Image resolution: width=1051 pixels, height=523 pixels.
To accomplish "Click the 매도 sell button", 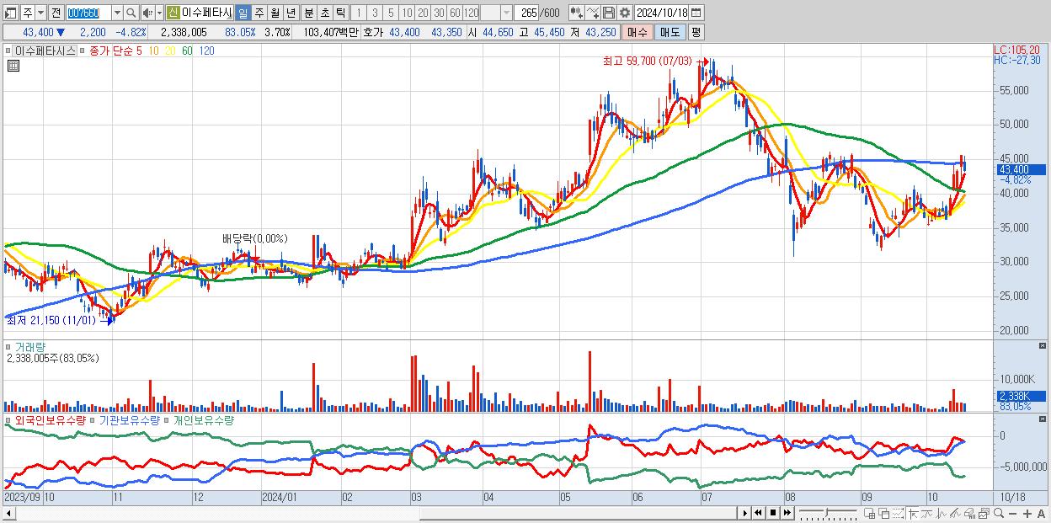I will (x=670, y=32).
